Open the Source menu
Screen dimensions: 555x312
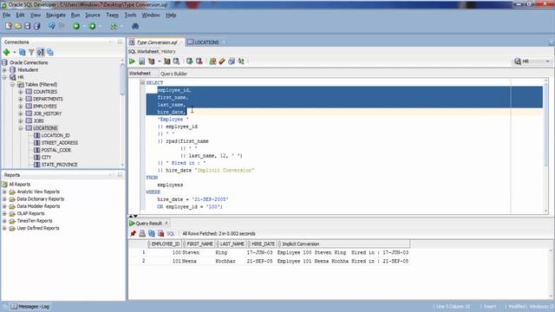click(x=93, y=16)
